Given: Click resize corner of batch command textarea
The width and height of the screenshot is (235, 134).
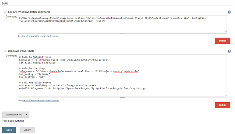Looking at the screenshot, I should pos(226,31).
